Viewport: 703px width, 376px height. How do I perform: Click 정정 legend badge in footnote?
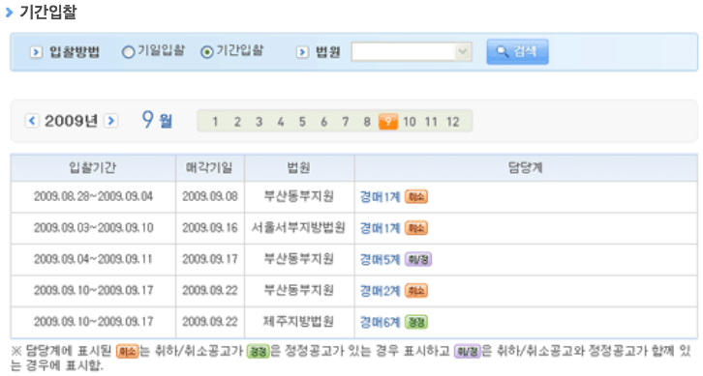tap(259, 352)
